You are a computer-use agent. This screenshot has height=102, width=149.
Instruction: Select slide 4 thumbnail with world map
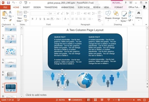(x=11, y=51)
